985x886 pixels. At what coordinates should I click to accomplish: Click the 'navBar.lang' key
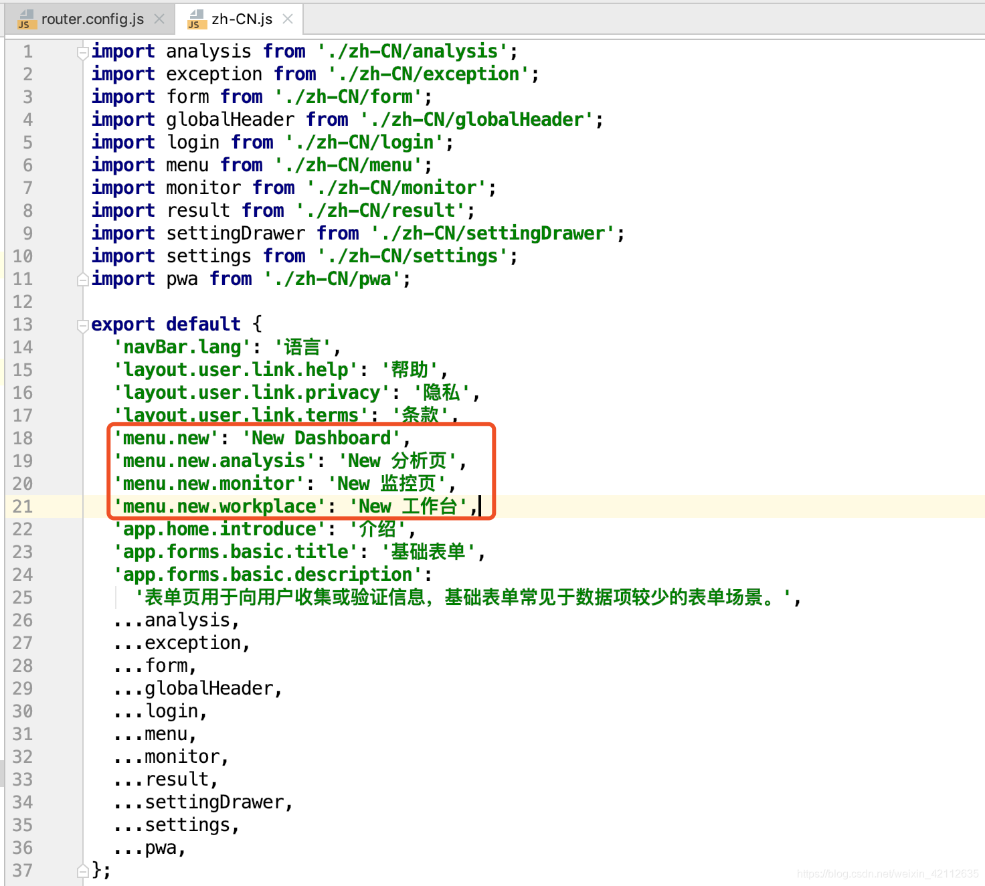(182, 347)
